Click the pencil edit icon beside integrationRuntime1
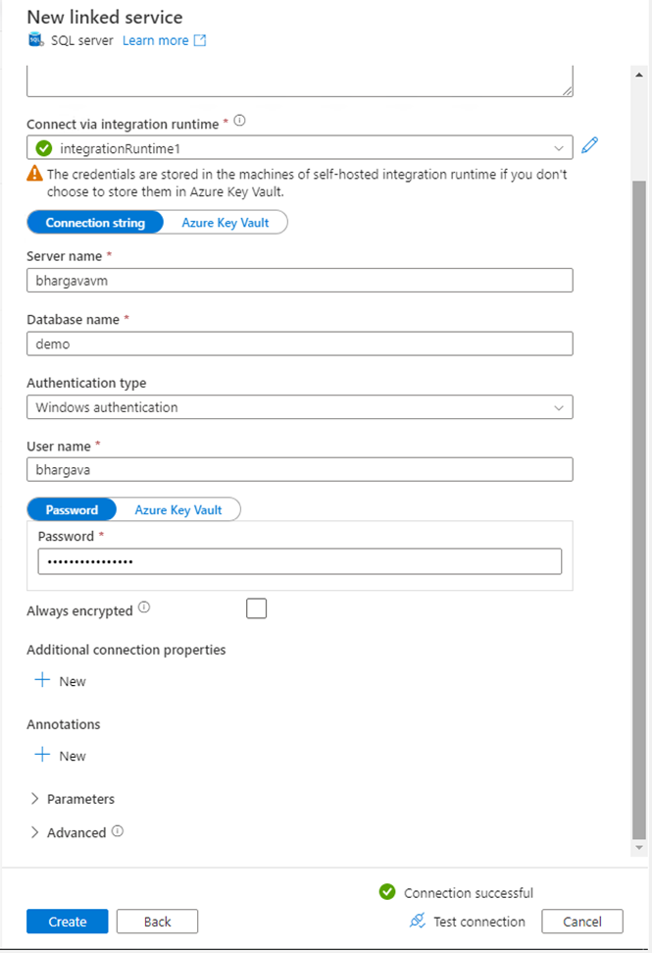Image resolution: width=652 pixels, height=953 pixels. [589, 144]
